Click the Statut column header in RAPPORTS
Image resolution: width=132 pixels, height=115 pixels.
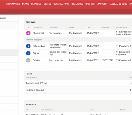pyautogui.click(x=123, y=110)
